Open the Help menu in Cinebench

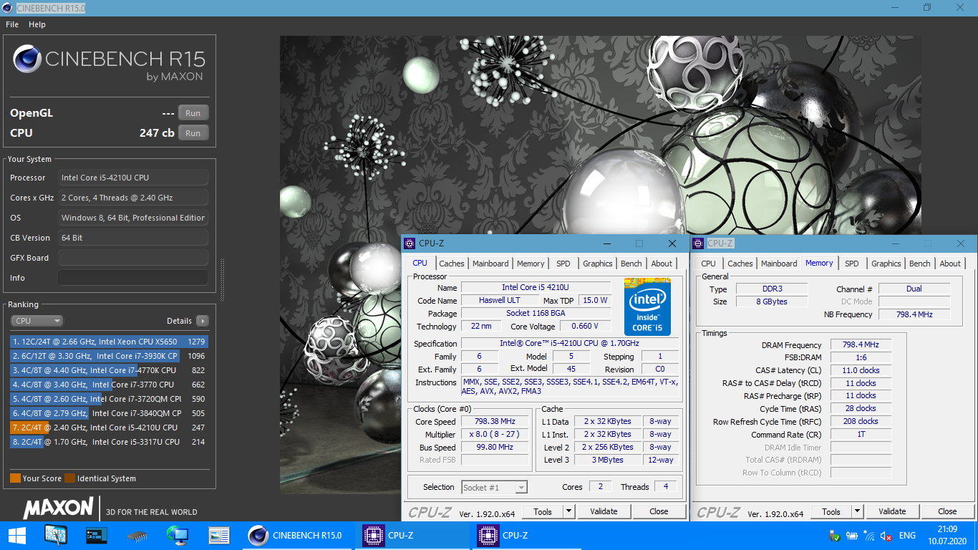[x=37, y=24]
